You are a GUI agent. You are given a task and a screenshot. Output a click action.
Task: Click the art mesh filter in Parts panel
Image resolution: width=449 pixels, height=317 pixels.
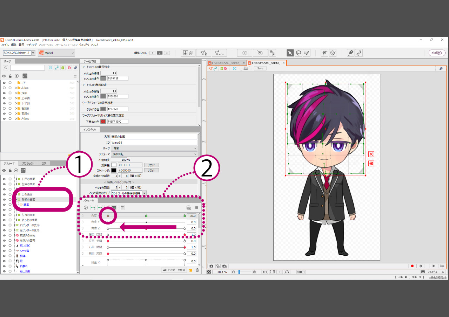point(51,68)
